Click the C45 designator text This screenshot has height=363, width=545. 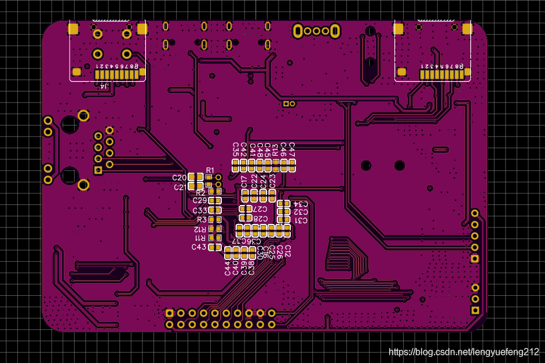pyautogui.click(x=267, y=149)
